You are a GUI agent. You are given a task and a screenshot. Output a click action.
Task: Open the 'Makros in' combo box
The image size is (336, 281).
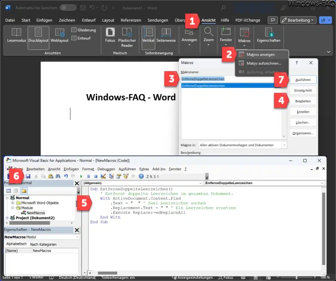pyautogui.click(x=243, y=145)
